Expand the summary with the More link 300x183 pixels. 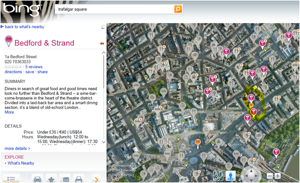[9, 112]
